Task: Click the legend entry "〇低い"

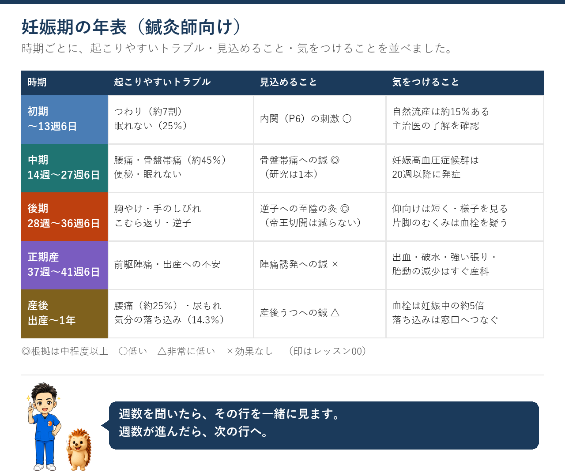Action: coord(133,351)
